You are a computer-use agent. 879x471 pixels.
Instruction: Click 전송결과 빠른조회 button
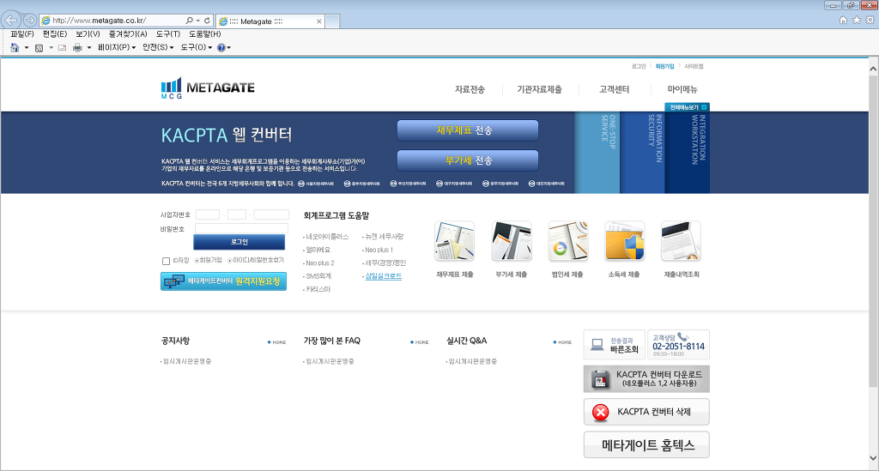click(615, 344)
